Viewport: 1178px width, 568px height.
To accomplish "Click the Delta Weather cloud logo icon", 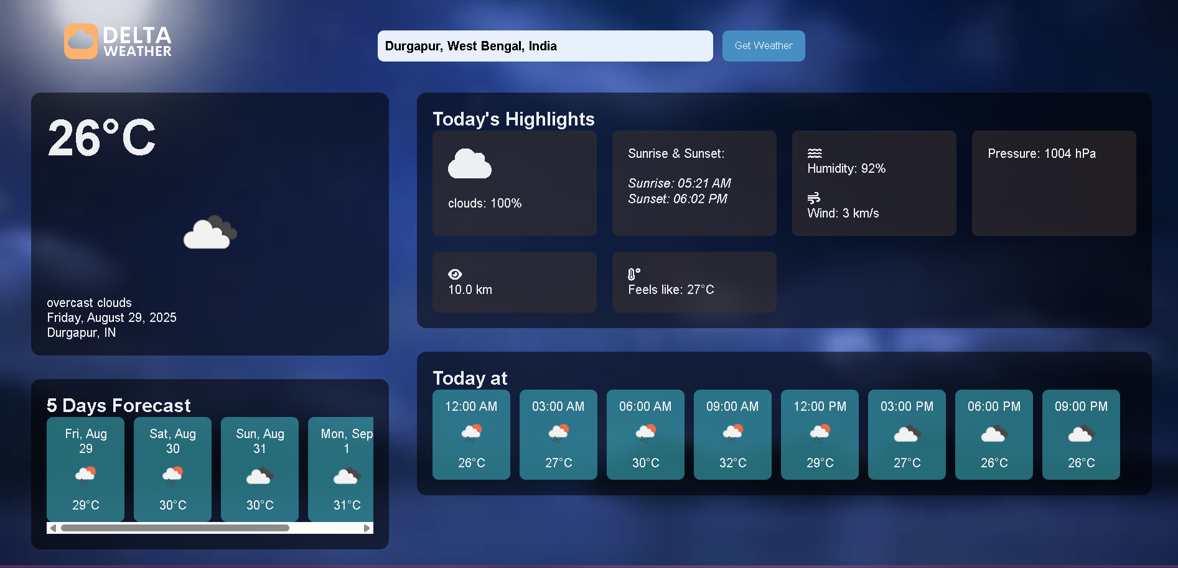I will 80,40.
